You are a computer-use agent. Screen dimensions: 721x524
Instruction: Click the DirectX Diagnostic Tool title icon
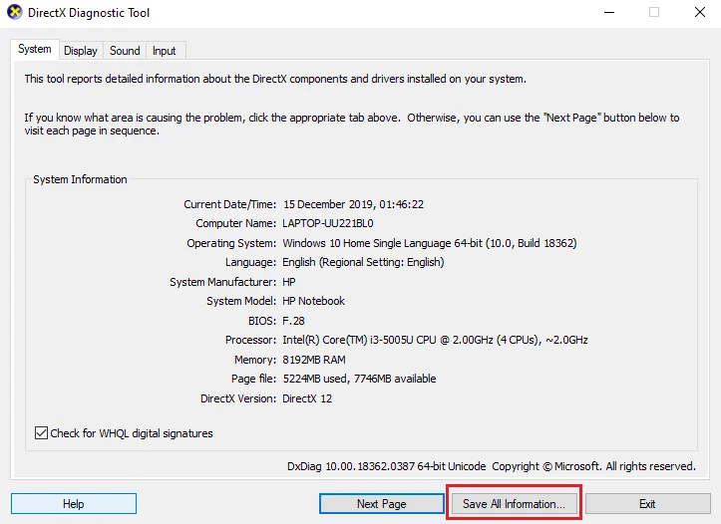coord(14,12)
